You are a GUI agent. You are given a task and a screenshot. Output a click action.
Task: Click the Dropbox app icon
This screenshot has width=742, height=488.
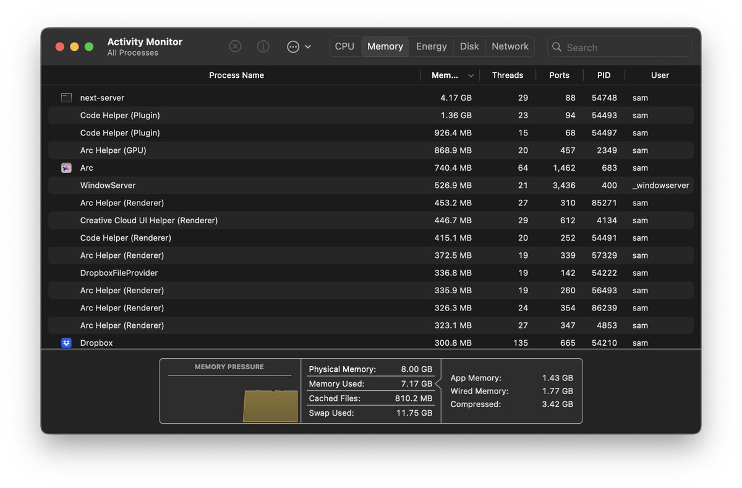coord(66,343)
